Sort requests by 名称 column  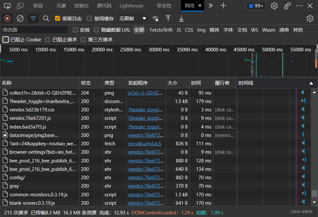[40, 83]
